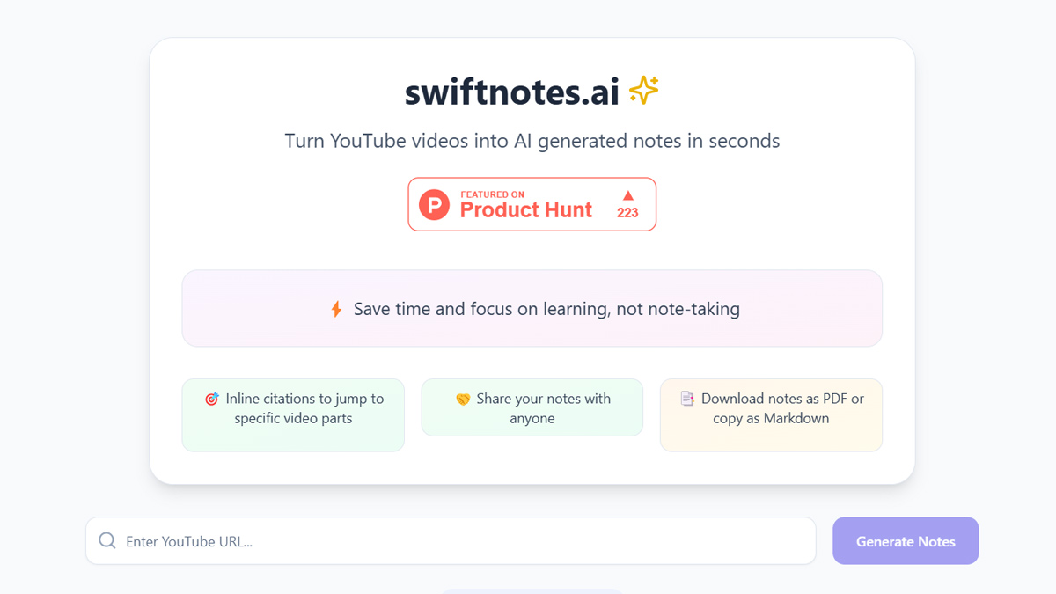This screenshot has width=1056, height=594.
Task: Click the save time and focus banner
Action: pos(532,308)
